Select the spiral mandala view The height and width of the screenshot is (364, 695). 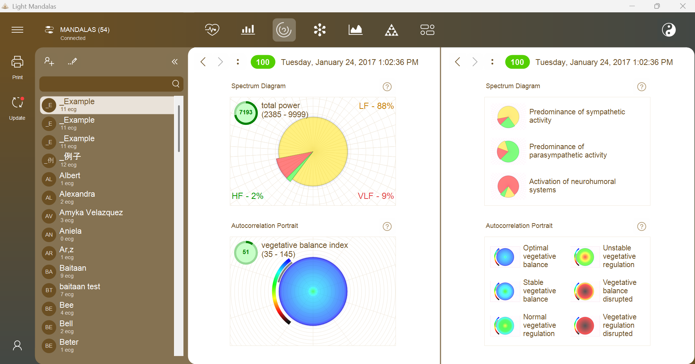pyautogui.click(x=284, y=30)
